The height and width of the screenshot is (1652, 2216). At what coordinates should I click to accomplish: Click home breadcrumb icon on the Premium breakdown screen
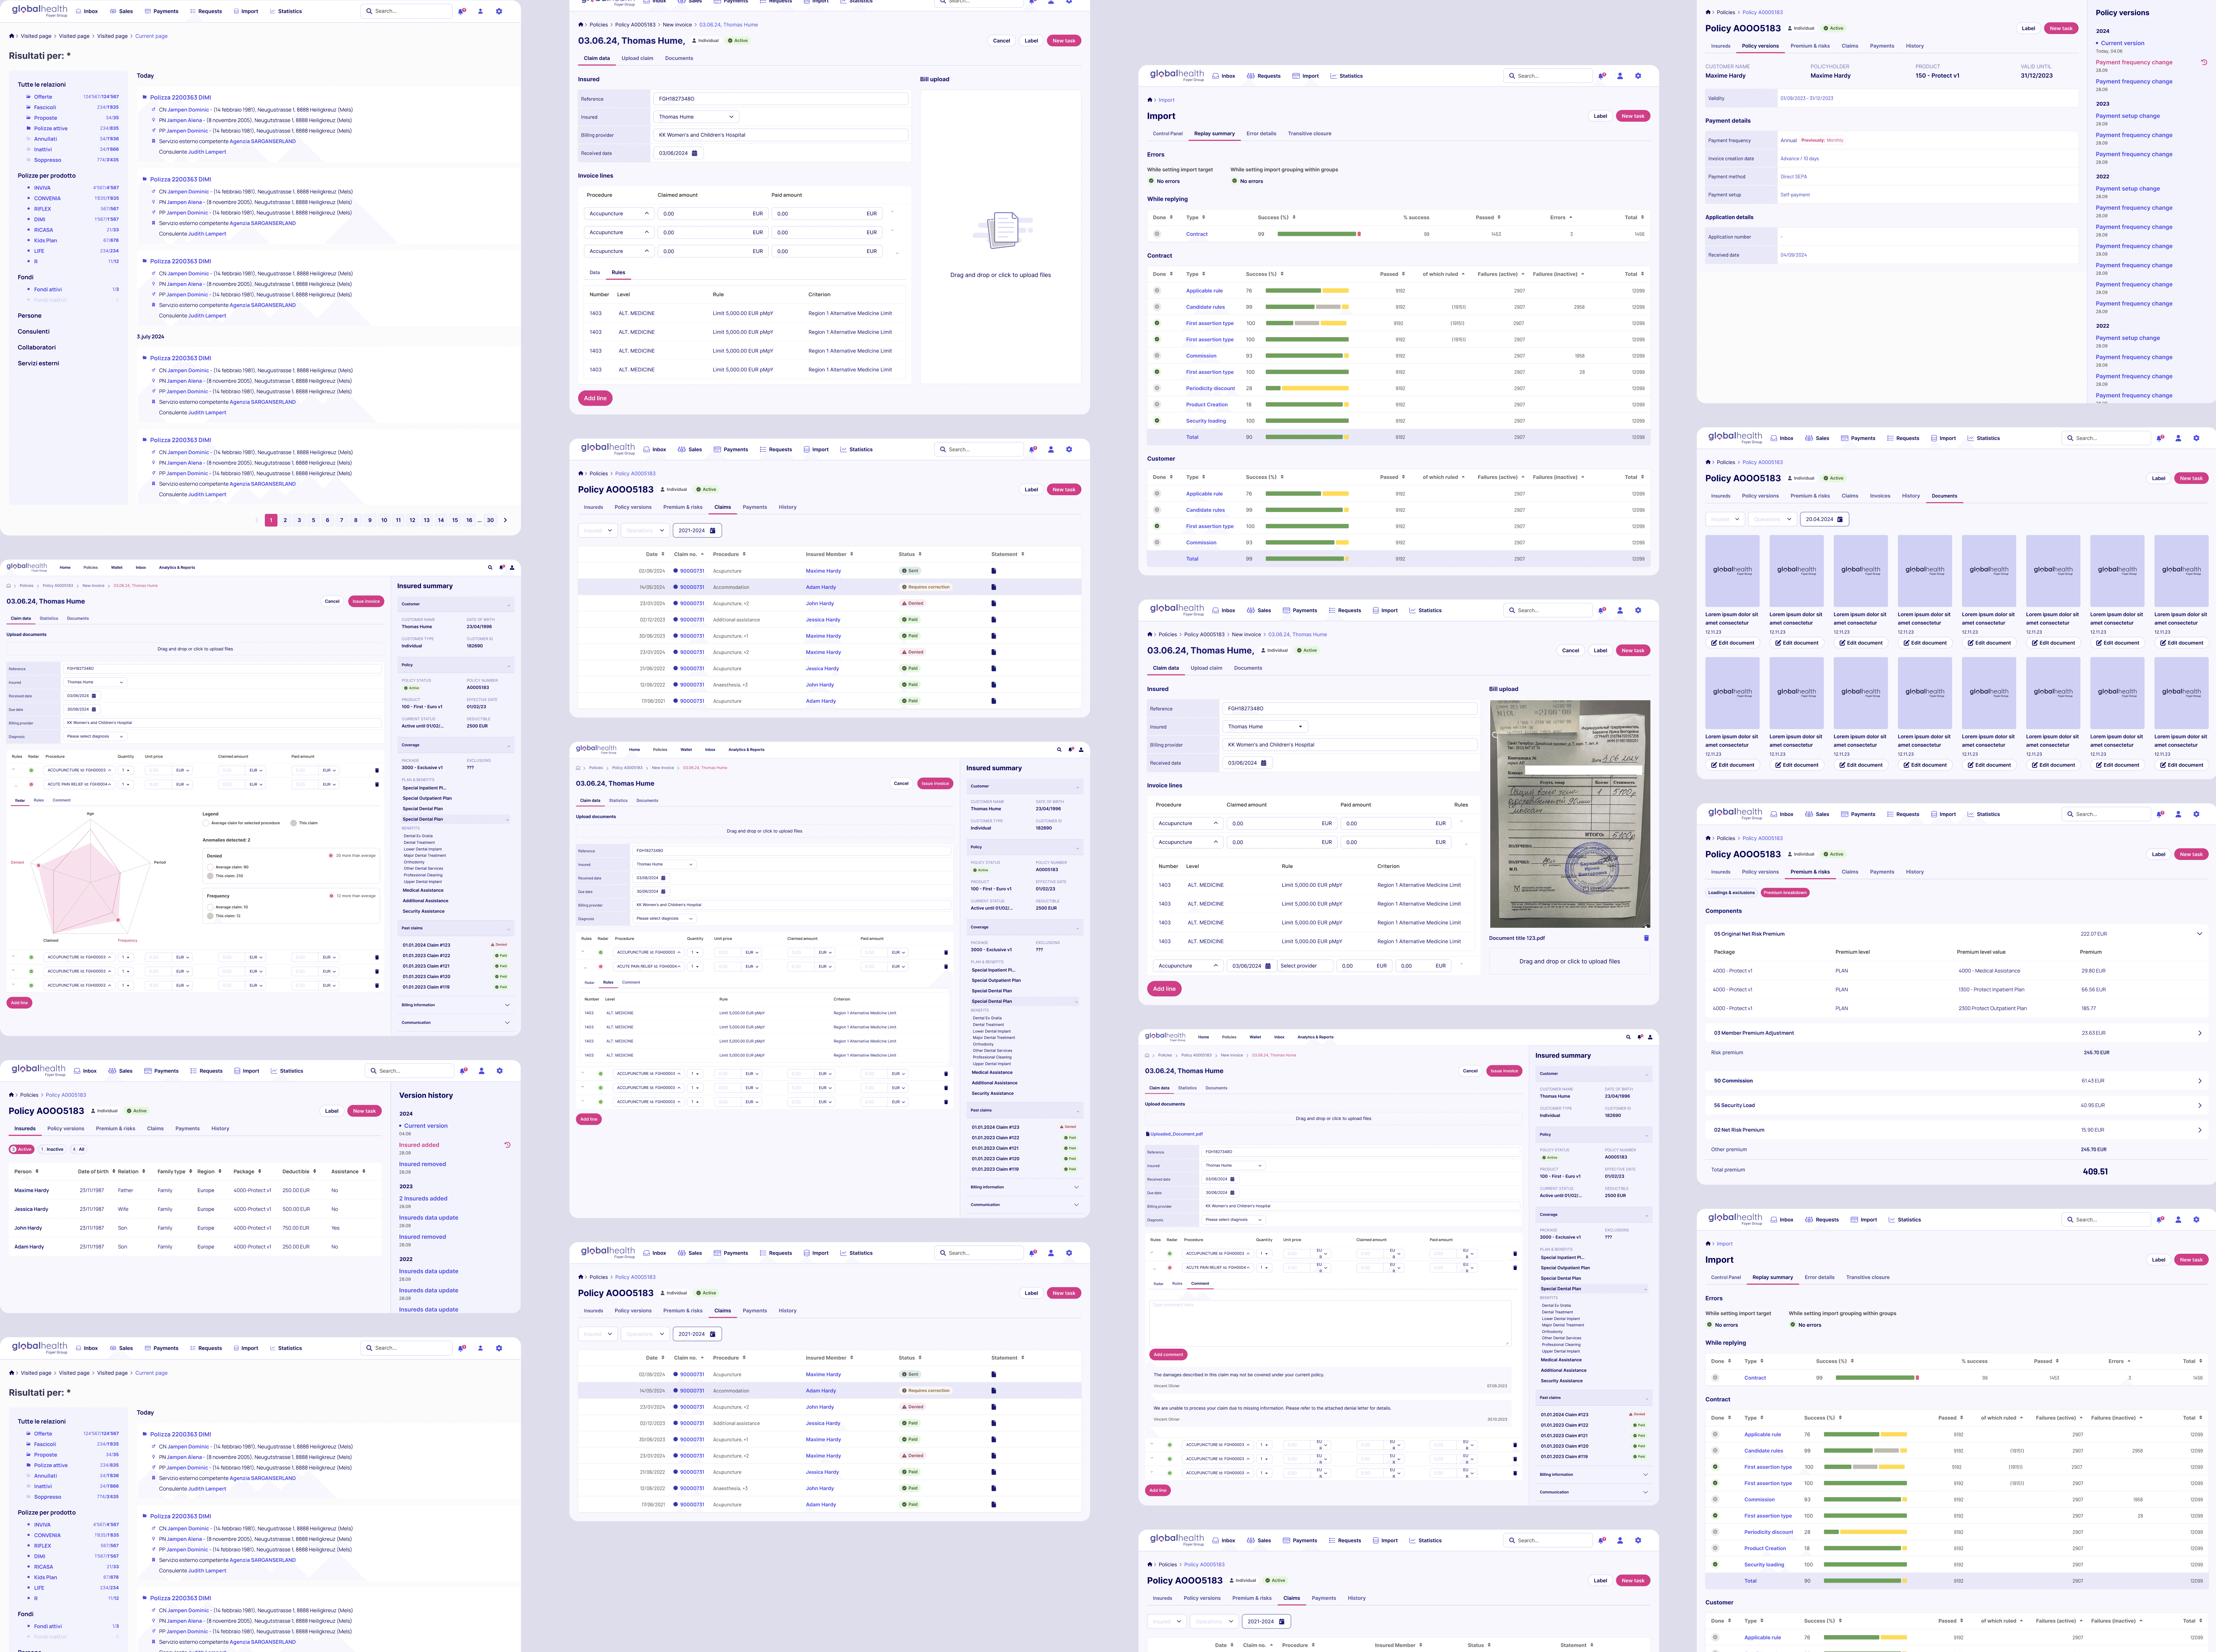(1708, 838)
